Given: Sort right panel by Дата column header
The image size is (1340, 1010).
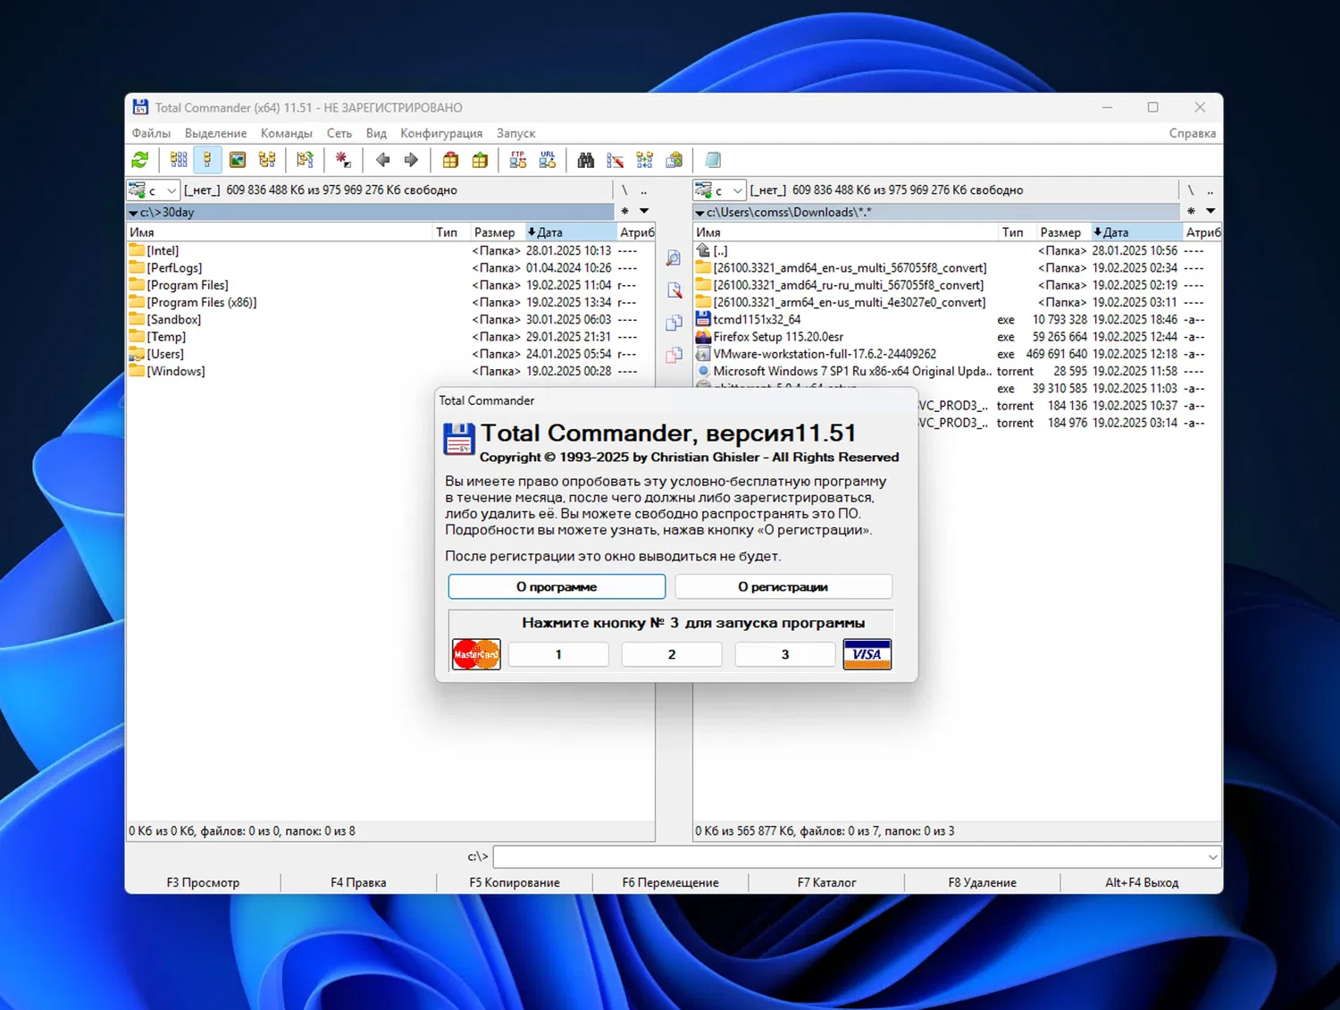Looking at the screenshot, I should pos(1136,232).
